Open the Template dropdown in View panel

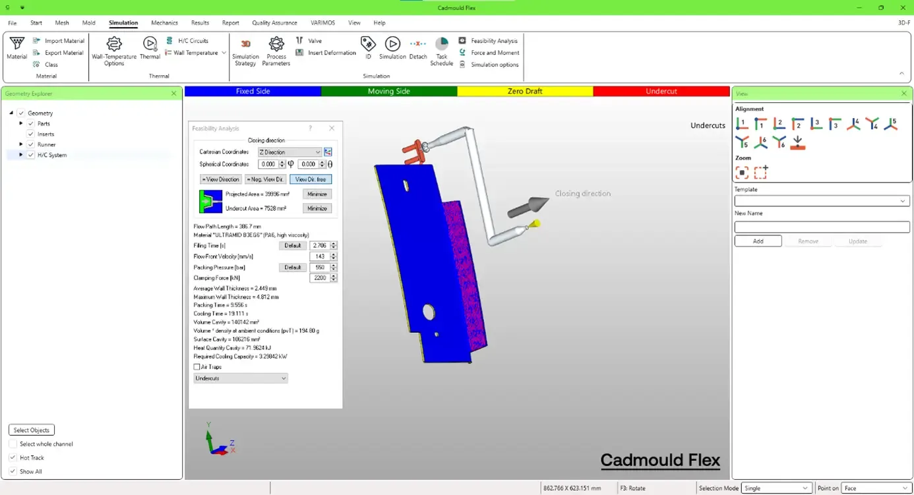pyautogui.click(x=822, y=201)
